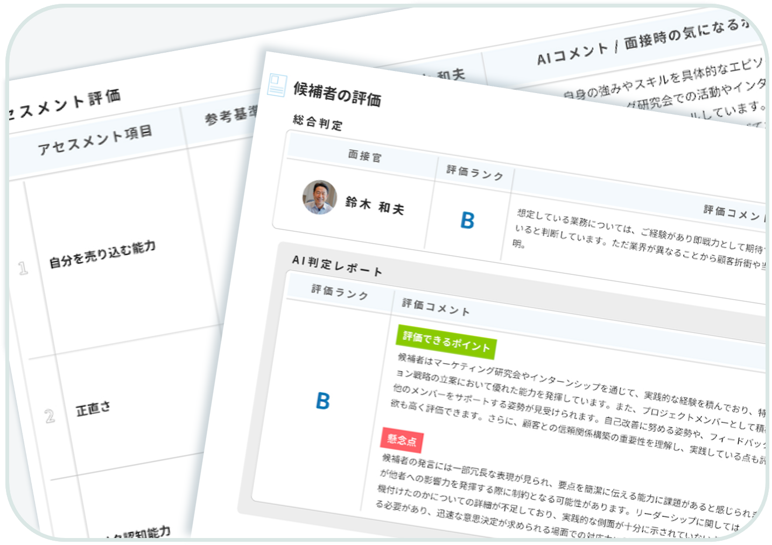The height and width of the screenshot is (545, 772).
Task: Select the 正直さ assessment row
Action: 93,409
